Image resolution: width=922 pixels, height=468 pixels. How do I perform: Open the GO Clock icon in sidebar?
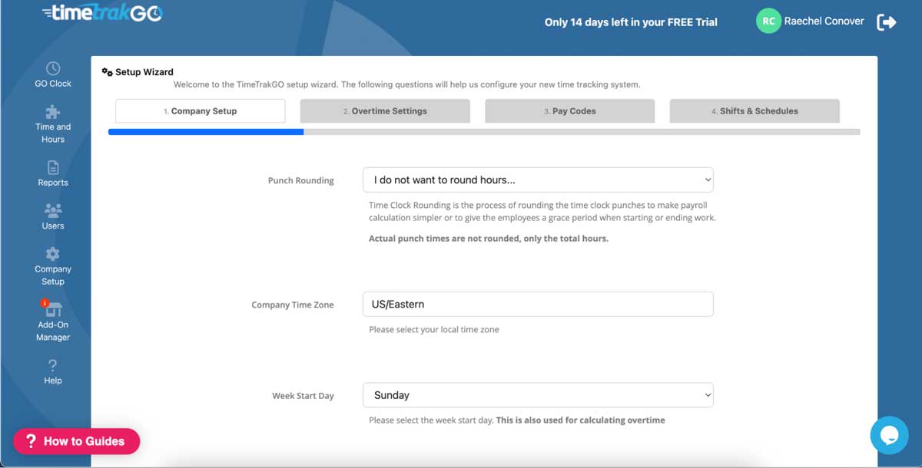tap(53, 68)
